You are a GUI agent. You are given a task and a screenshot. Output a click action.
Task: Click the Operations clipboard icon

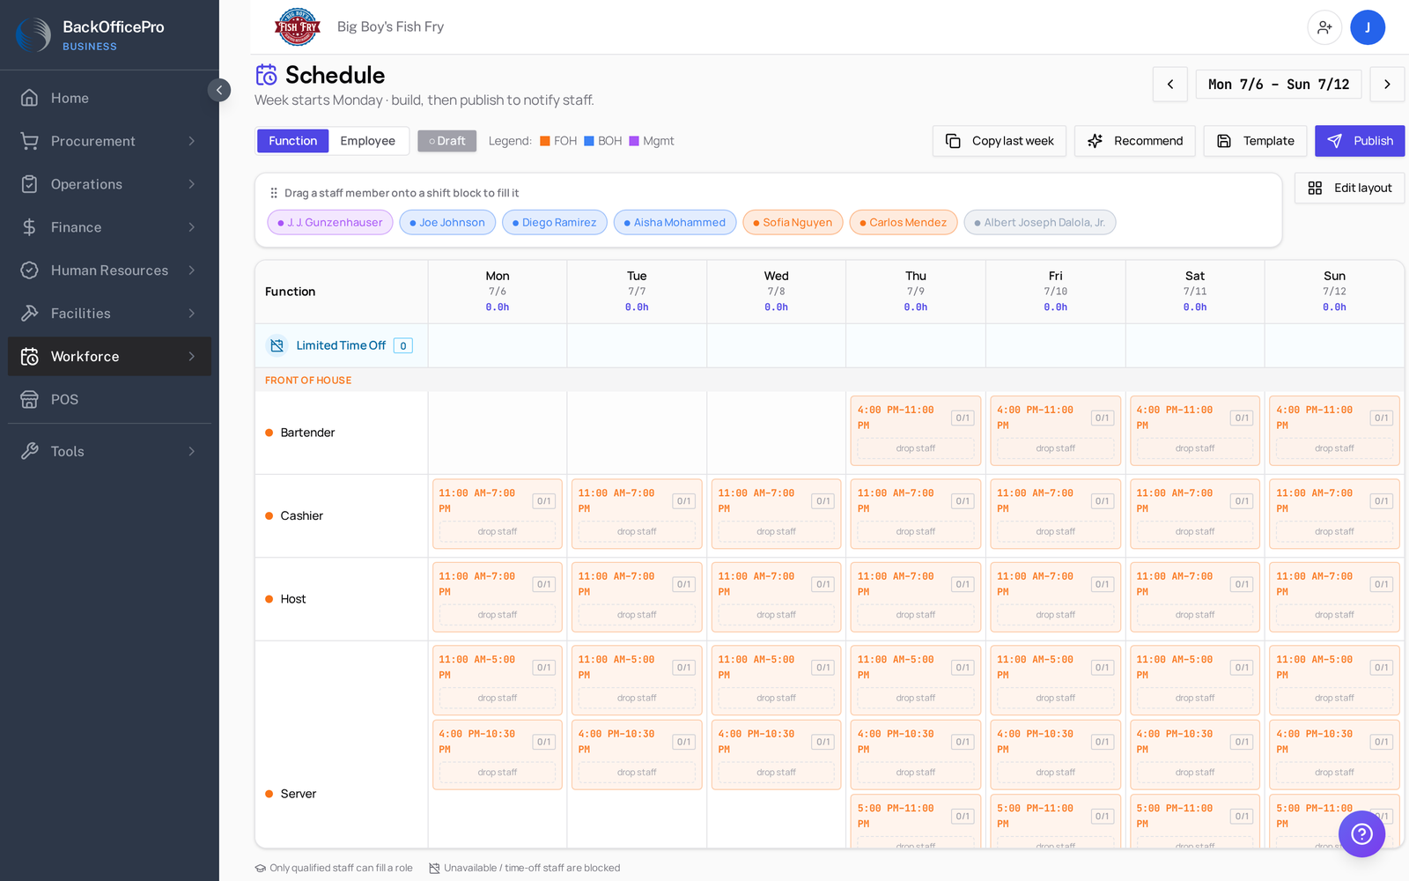[29, 184]
